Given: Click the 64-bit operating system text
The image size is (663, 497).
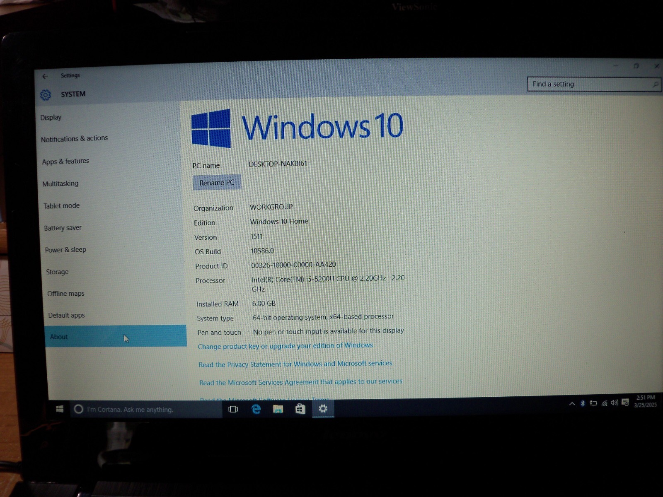Looking at the screenshot, I should [323, 317].
